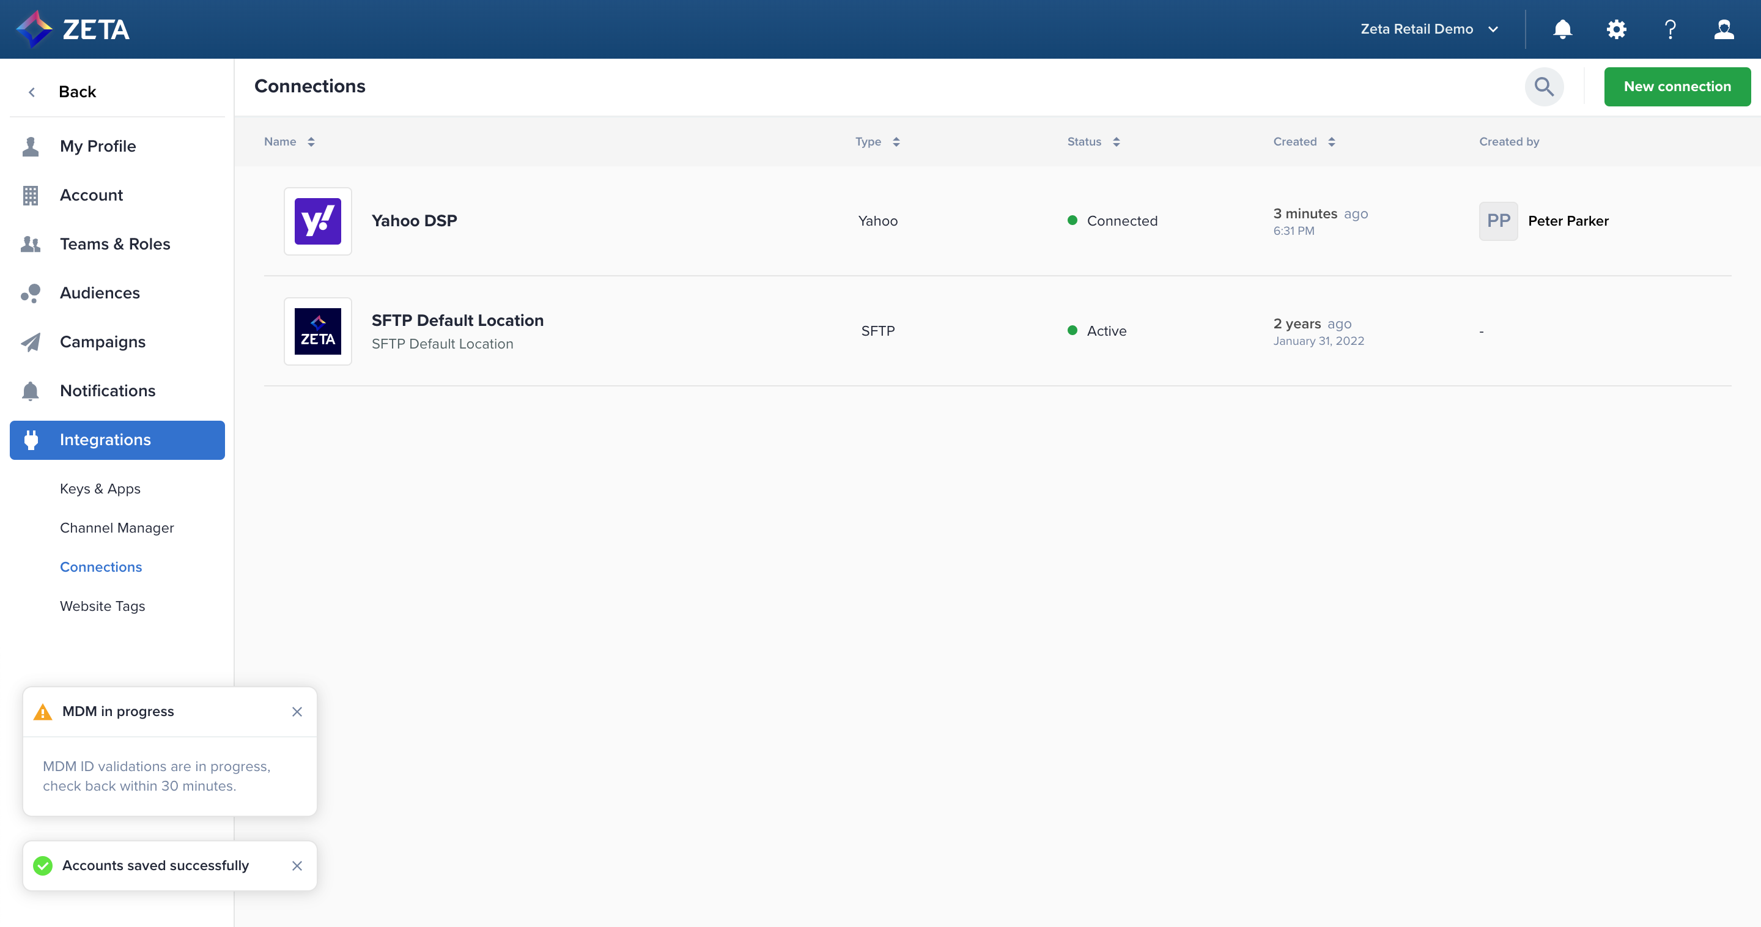The image size is (1761, 927).
Task: Open Teams & Roles in sidebar
Action: coord(115,244)
